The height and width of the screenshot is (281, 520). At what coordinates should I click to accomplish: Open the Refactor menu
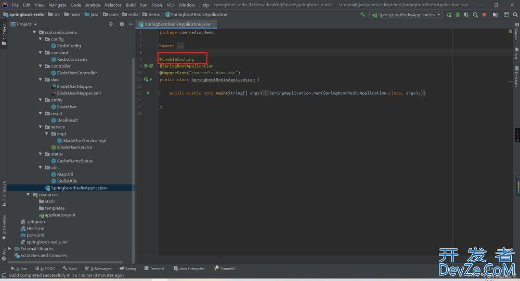pyautogui.click(x=113, y=5)
